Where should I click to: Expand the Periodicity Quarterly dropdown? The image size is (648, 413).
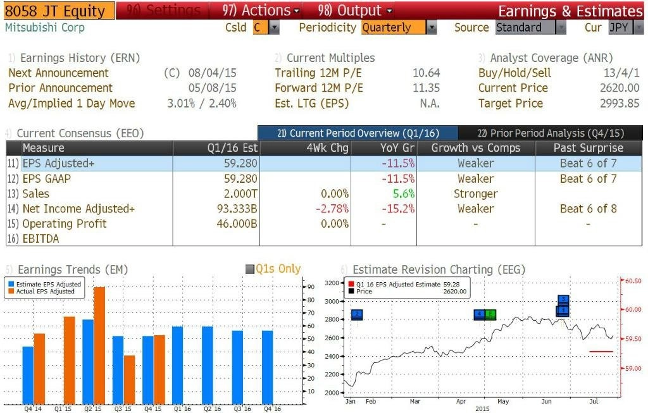tap(432, 28)
